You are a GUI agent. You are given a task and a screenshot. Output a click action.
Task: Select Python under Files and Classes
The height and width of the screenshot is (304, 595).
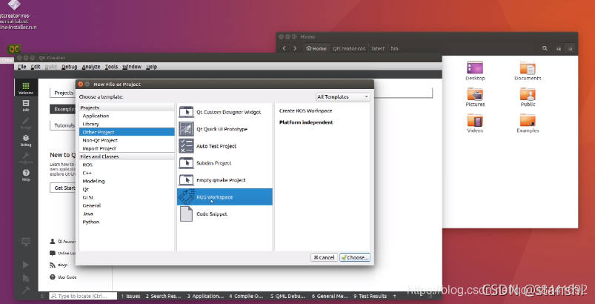click(x=127, y=222)
